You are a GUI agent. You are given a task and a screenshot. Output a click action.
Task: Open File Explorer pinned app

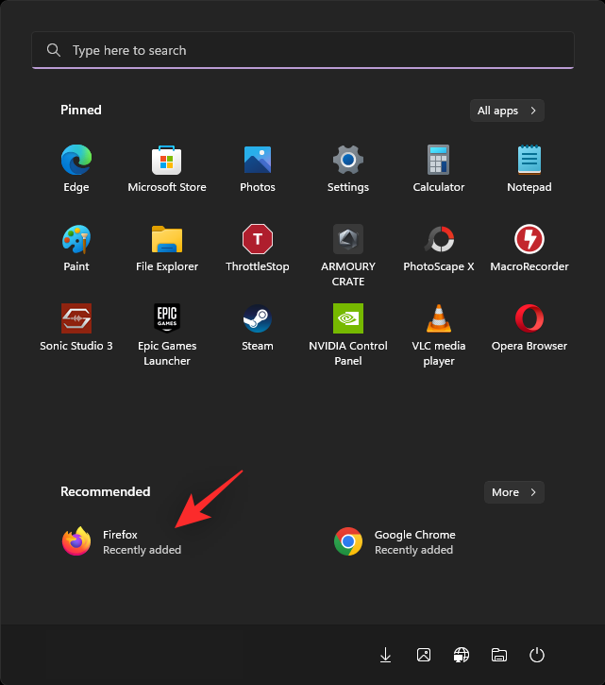point(167,248)
